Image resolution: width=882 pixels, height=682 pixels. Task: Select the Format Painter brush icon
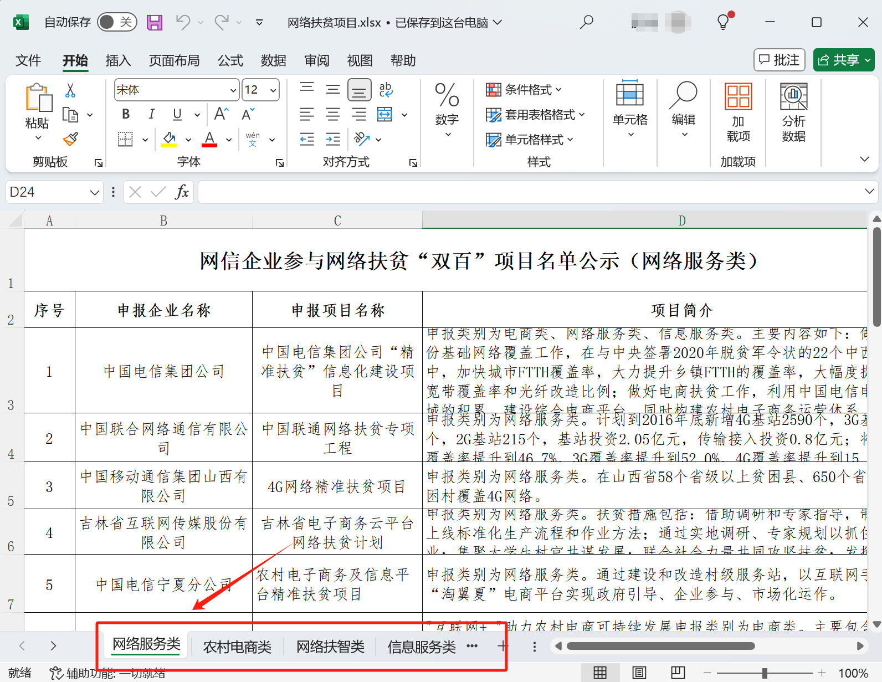click(x=70, y=139)
